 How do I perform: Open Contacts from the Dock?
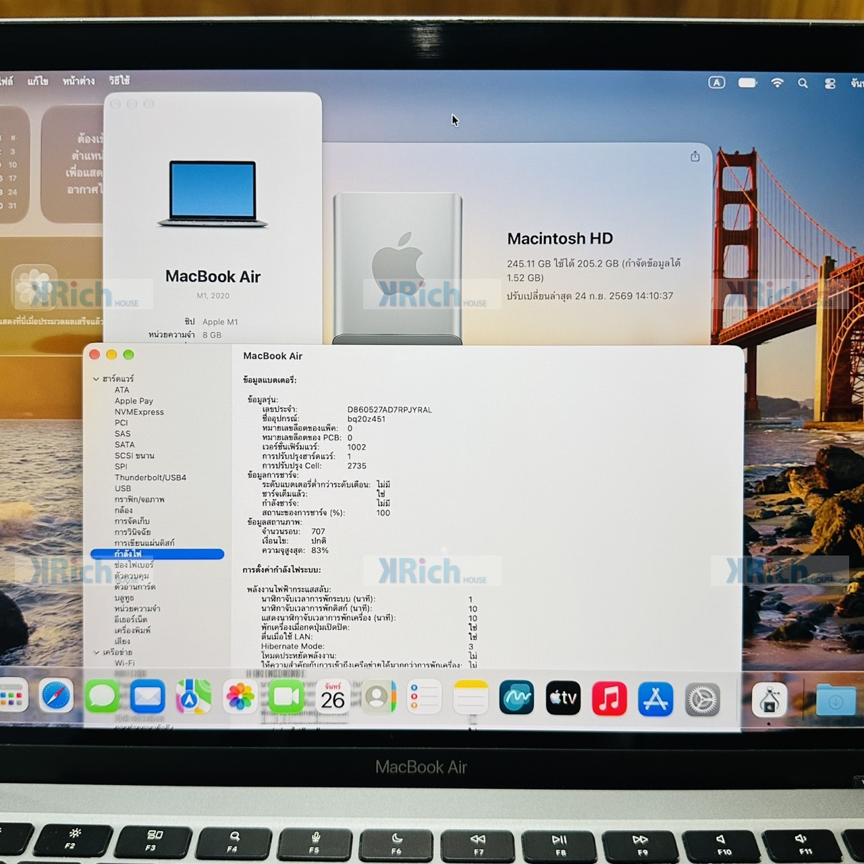[379, 698]
